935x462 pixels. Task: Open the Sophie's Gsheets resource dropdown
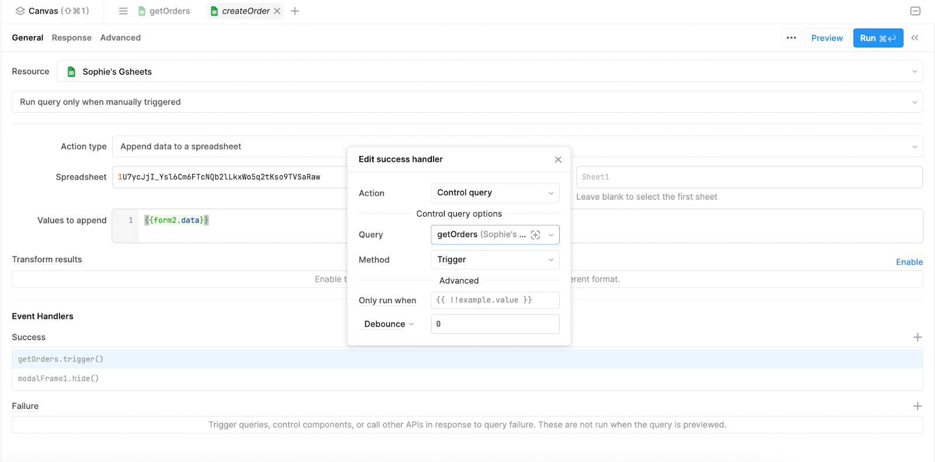click(x=490, y=71)
